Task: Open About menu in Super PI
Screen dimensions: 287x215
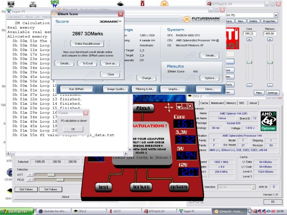Action: (32, 17)
